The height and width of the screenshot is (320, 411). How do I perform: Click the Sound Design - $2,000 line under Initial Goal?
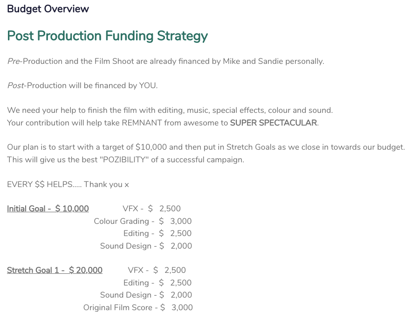pyautogui.click(x=146, y=246)
